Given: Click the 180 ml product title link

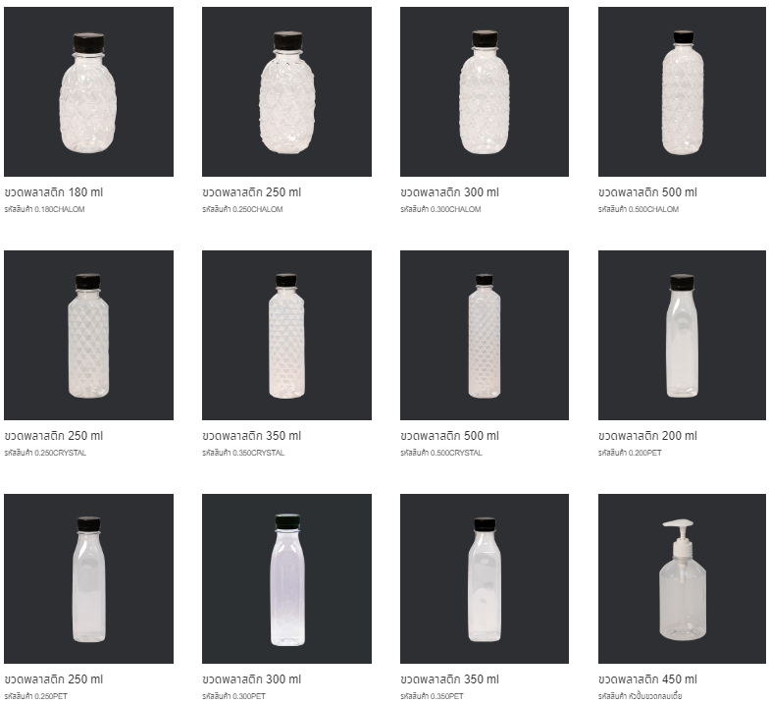Looking at the screenshot, I should (x=53, y=192).
